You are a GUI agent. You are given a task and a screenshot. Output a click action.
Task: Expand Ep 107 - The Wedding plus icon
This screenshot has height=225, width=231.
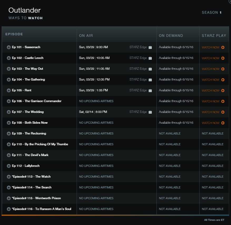[9, 112]
